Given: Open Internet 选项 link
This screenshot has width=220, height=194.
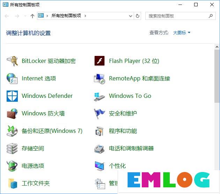Looking at the screenshot, I should point(39,78).
